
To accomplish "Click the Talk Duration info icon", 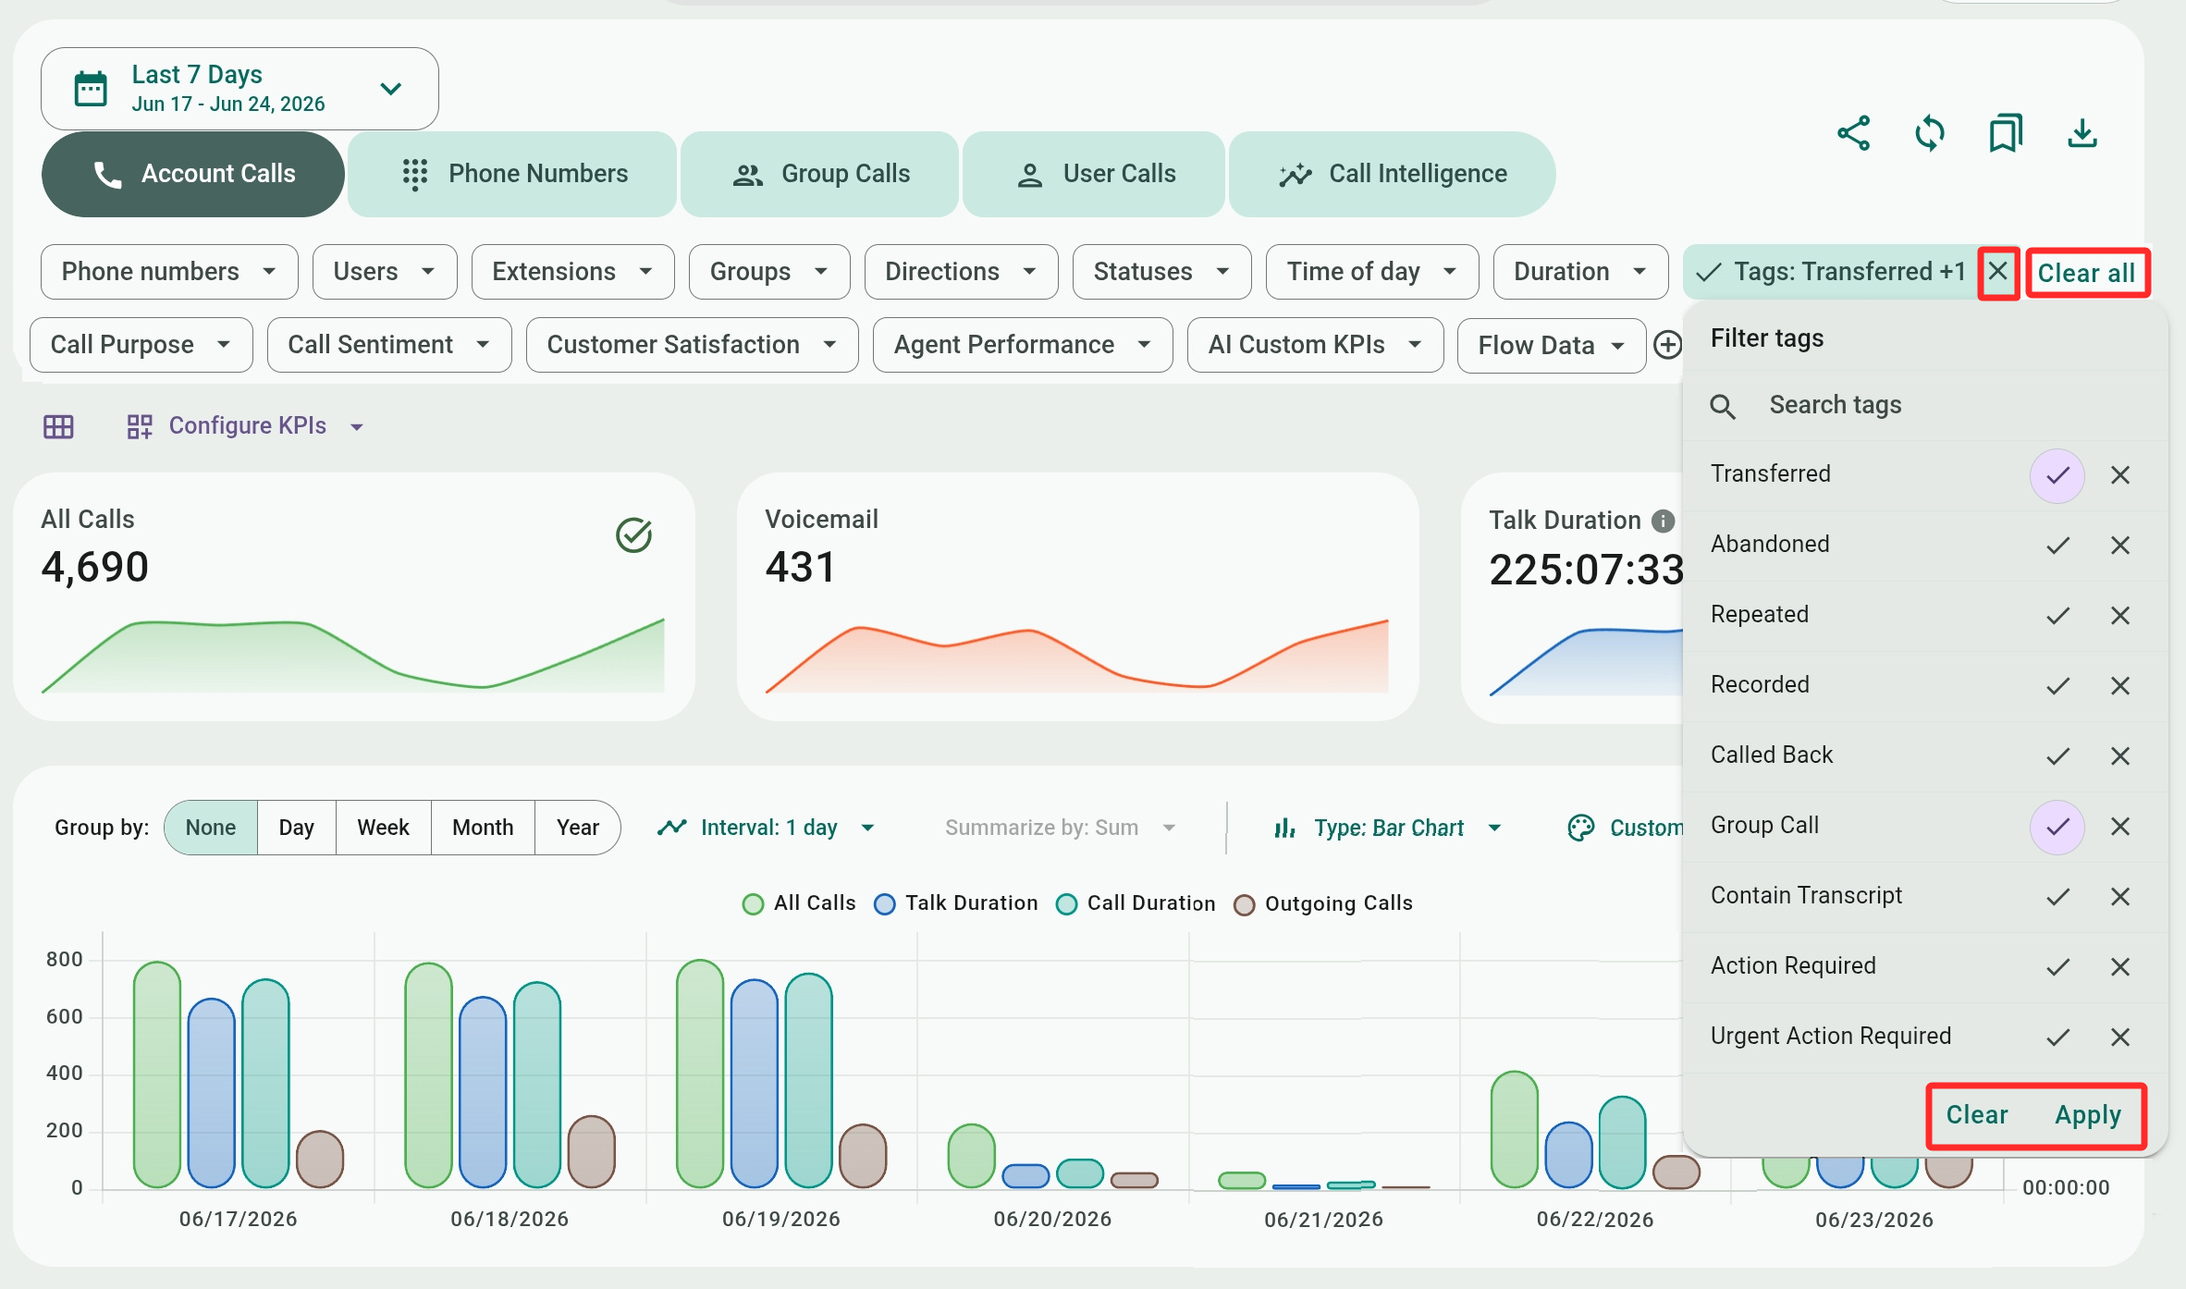I will 1663,522.
